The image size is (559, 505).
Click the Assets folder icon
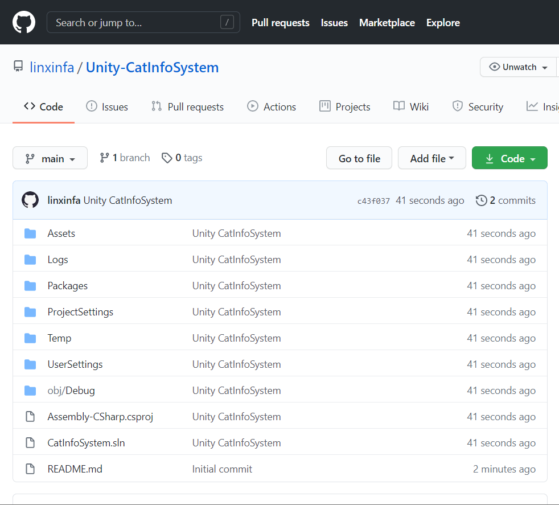pyautogui.click(x=30, y=233)
